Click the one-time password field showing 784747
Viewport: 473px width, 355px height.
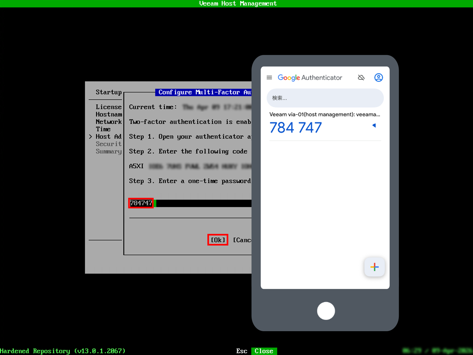141,203
